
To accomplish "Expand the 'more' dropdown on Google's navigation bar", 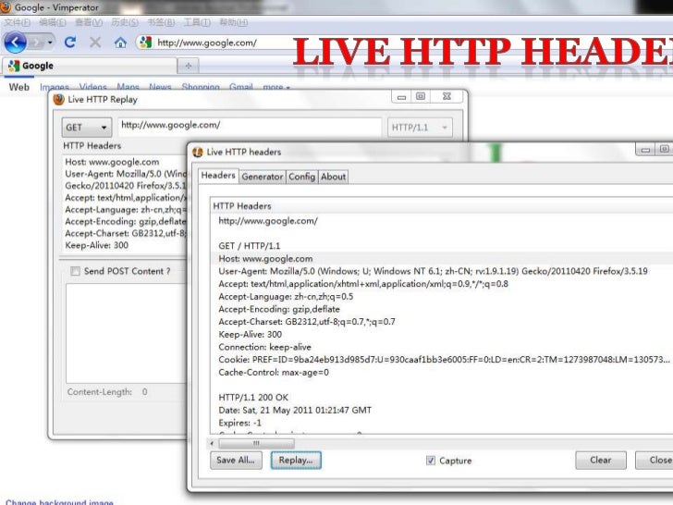I will coord(276,87).
